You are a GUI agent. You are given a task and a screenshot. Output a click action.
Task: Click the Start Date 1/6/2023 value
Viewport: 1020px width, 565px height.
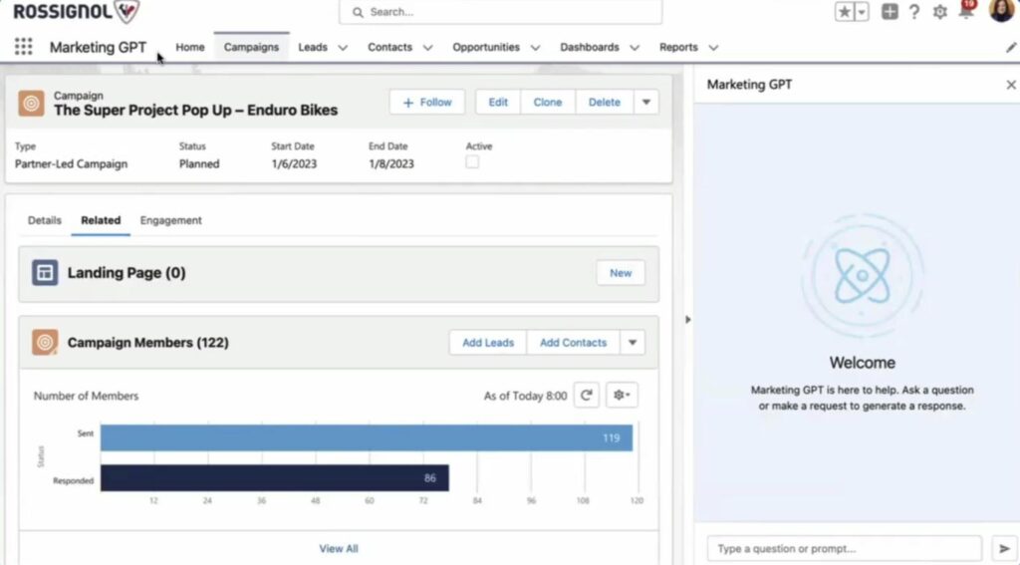(294, 164)
